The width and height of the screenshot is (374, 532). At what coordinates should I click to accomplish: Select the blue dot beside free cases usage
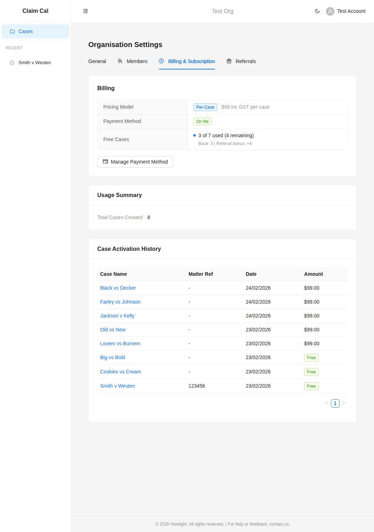(194, 135)
